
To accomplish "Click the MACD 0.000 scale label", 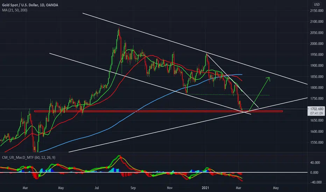I will (314, 172).
